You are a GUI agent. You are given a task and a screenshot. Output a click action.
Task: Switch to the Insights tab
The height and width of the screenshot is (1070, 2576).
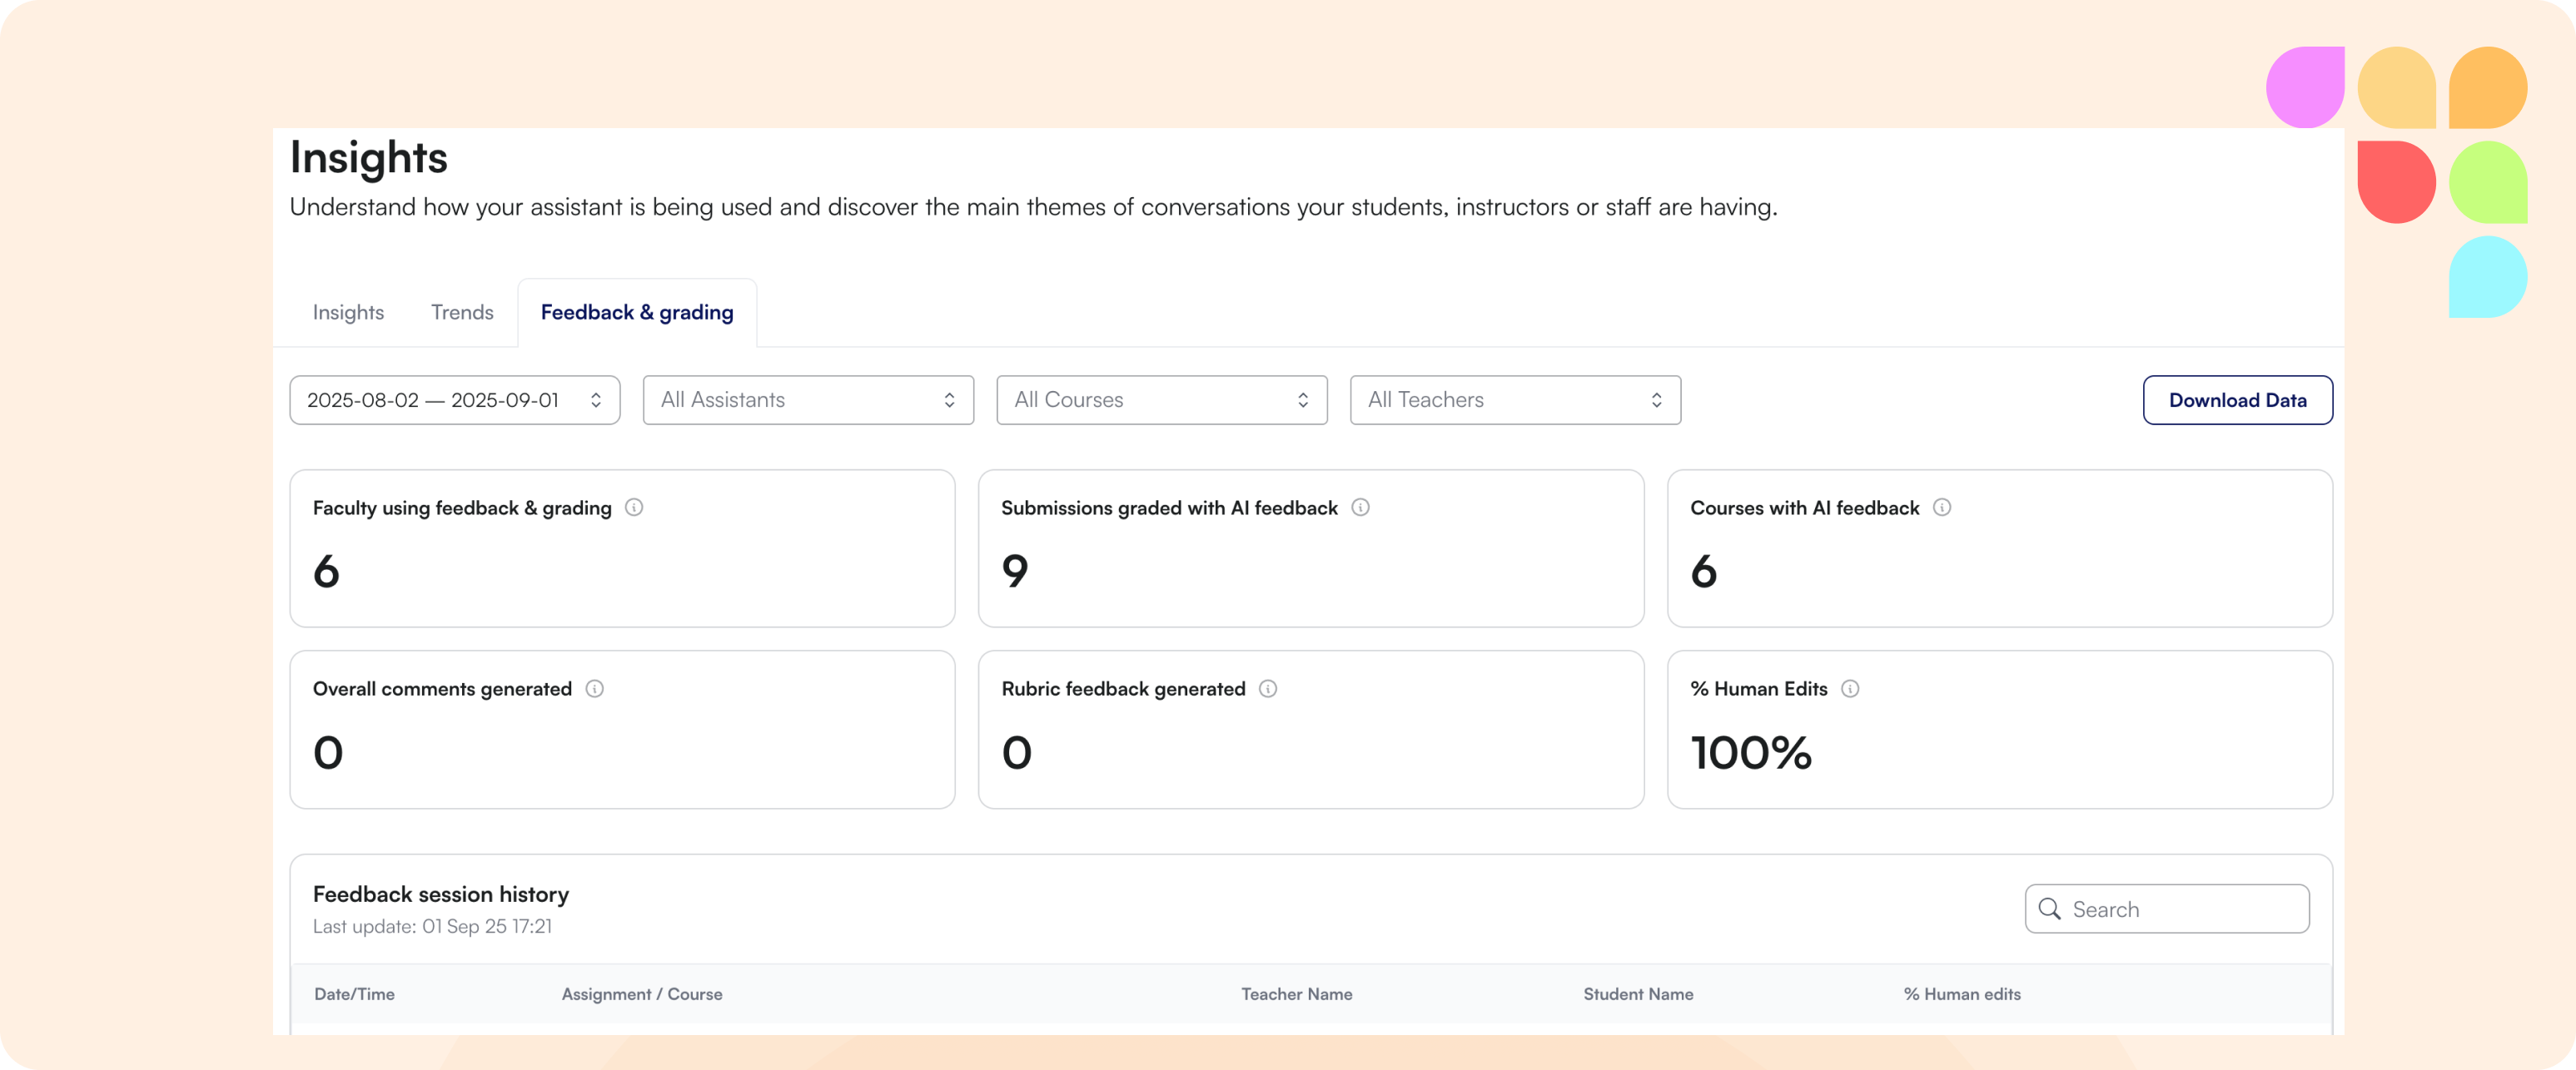pyautogui.click(x=348, y=313)
